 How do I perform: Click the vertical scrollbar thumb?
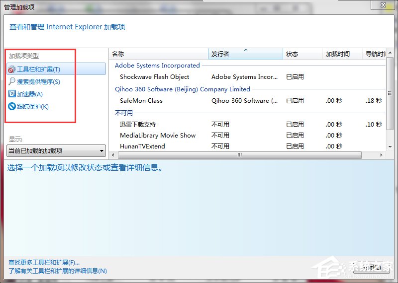390,93
